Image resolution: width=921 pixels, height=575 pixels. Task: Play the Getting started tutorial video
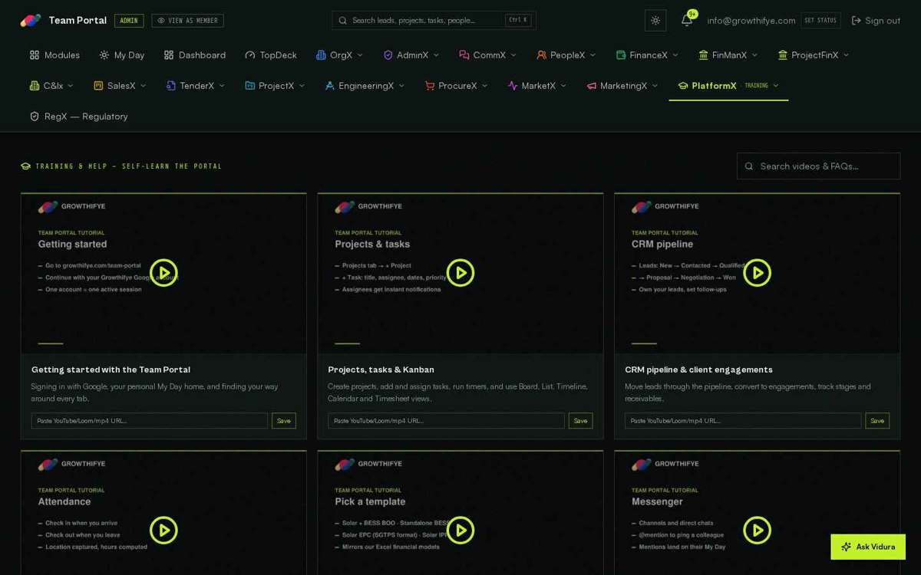pyautogui.click(x=163, y=273)
